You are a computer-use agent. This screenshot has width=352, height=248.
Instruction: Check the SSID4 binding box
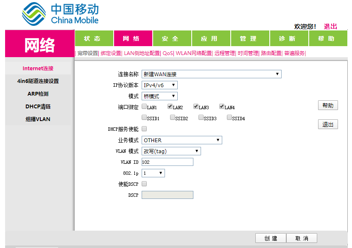pyautogui.click(x=229, y=117)
